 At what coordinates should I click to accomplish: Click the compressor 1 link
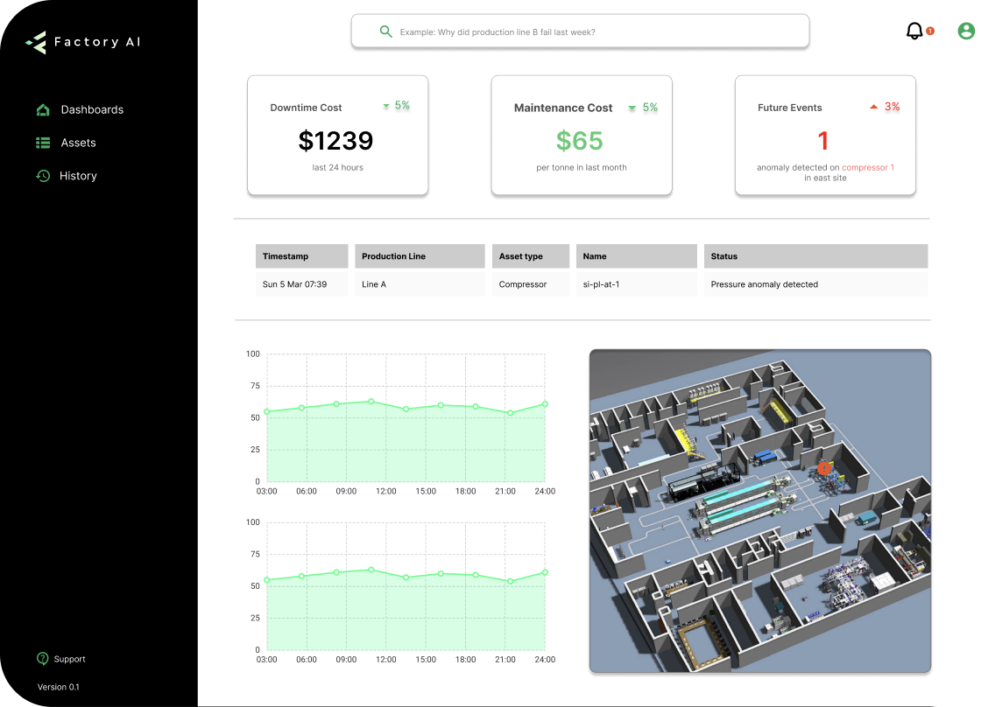tap(867, 167)
